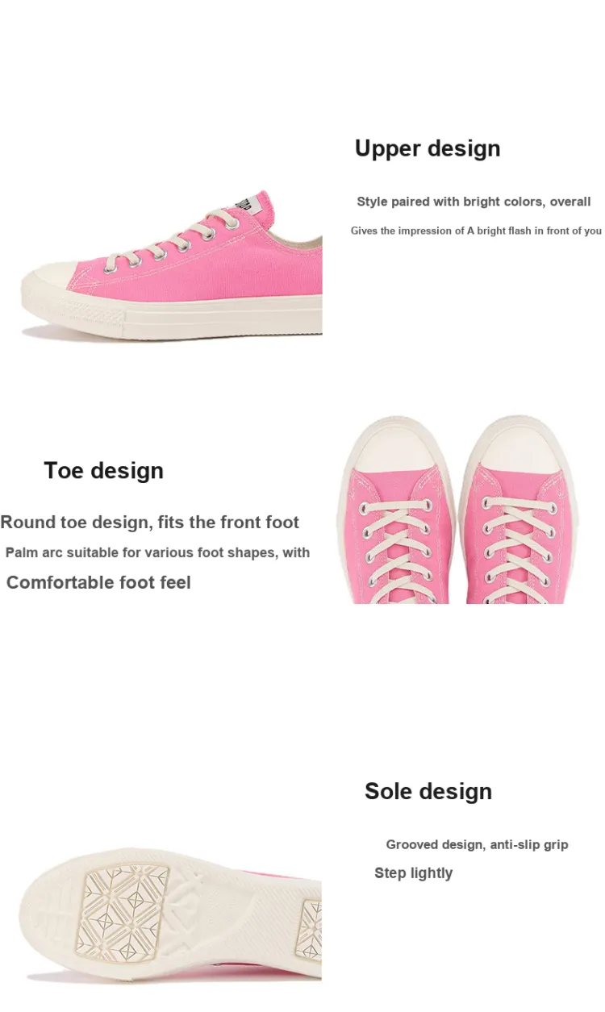This screenshot has width=605, height=1012.
Task: Open the pink sneaker side view image
Action: click(171, 264)
